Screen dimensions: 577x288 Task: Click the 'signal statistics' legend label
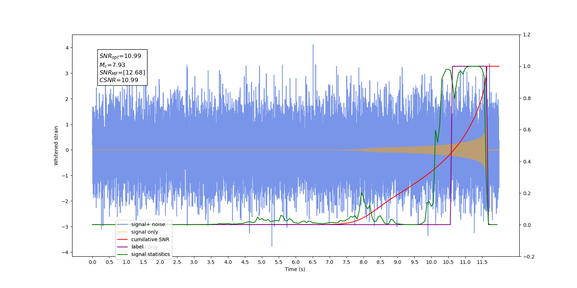(x=150, y=254)
